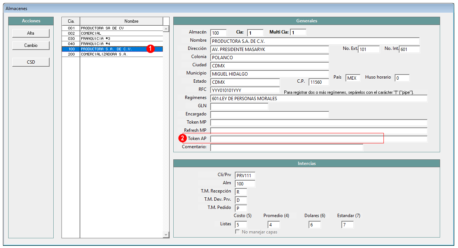Open the CSD action
This screenshot has width=458, height=248.
pos(31,62)
